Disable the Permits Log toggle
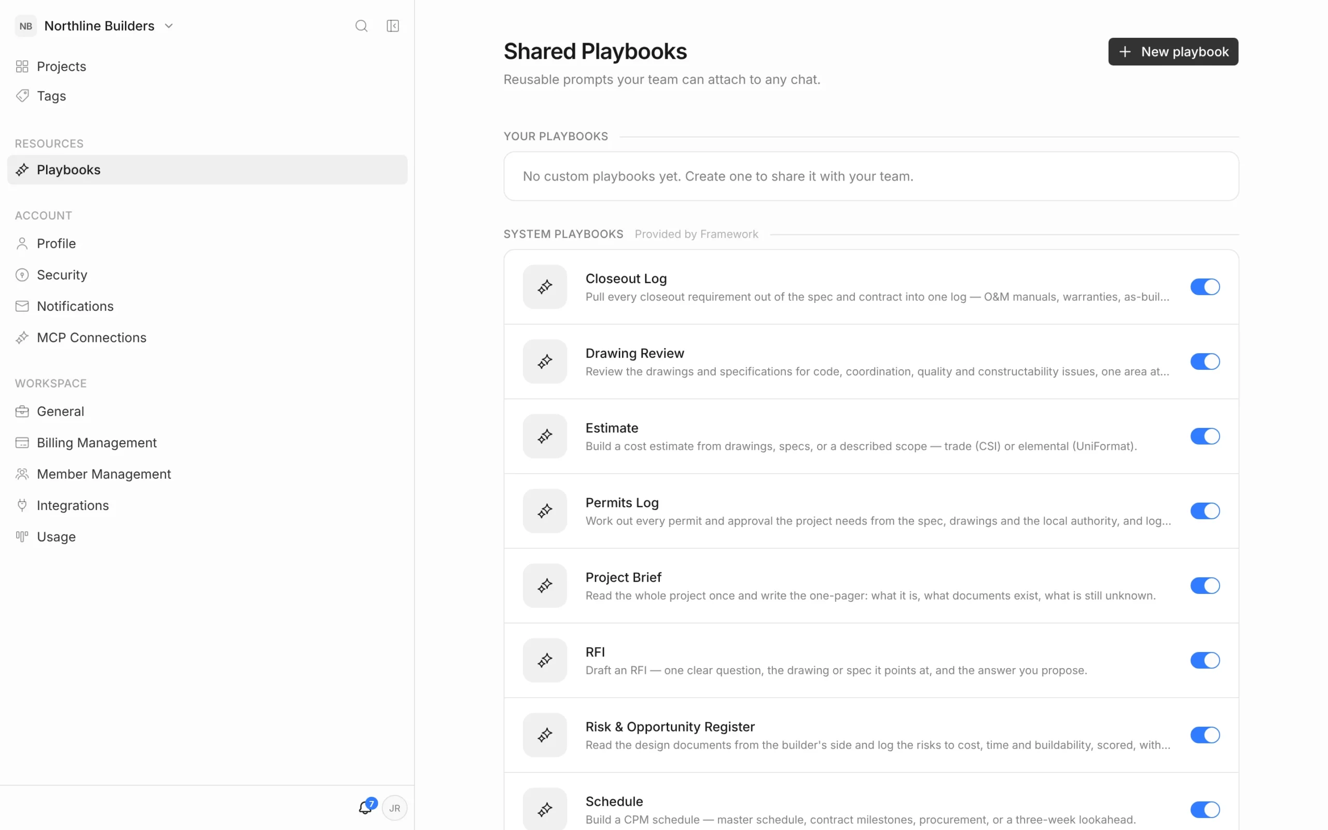1328x830 pixels. (x=1205, y=510)
